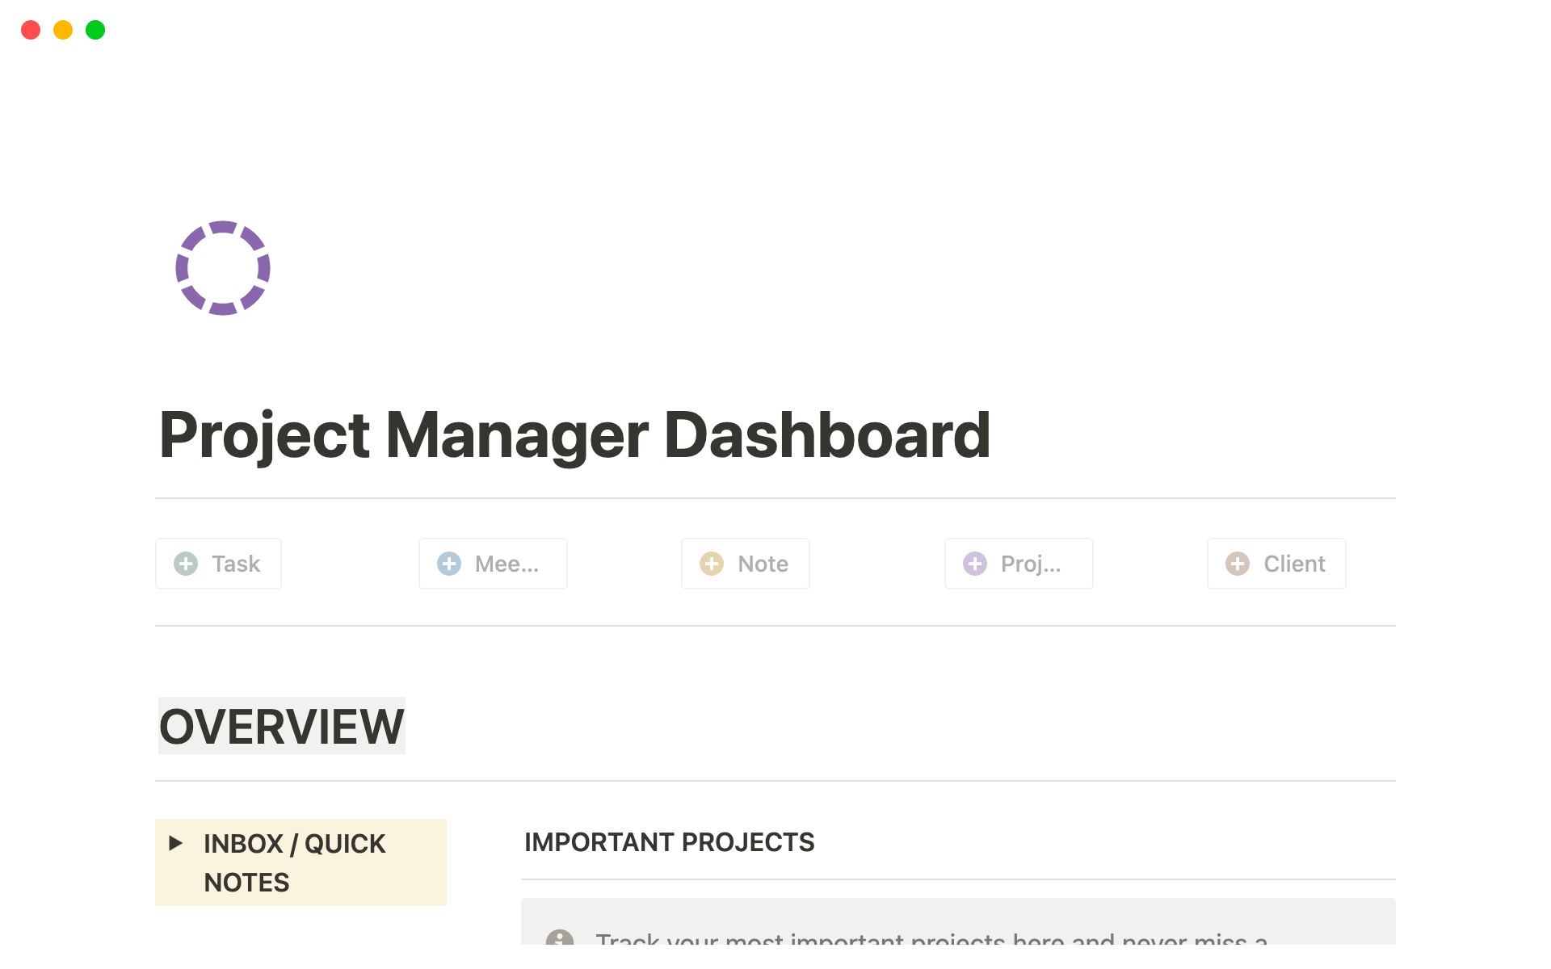The image size is (1551, 969).
Task: Click the INBOX / QUICK NOTES text
Action: point(294,862)
